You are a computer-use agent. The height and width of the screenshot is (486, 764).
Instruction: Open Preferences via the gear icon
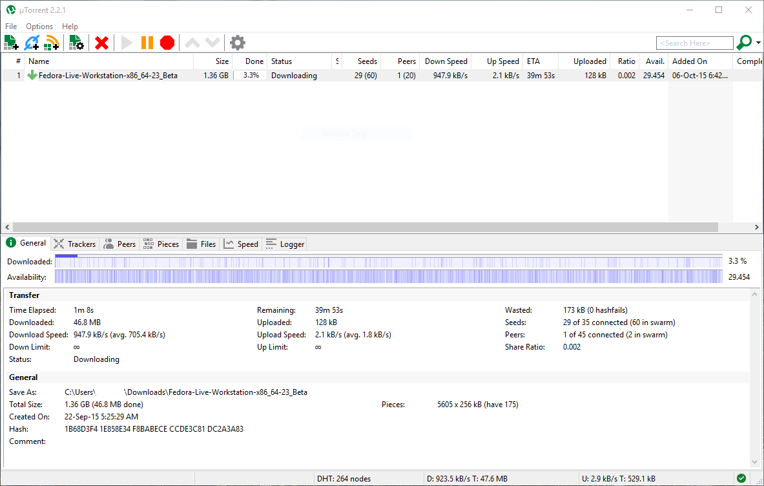(x=238, y=43)
